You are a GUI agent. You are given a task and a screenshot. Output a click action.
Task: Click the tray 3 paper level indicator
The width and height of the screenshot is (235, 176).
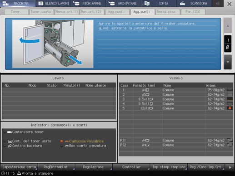pos(230,99)
